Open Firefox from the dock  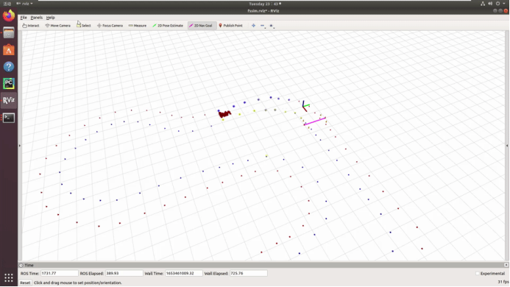[9, 15]
